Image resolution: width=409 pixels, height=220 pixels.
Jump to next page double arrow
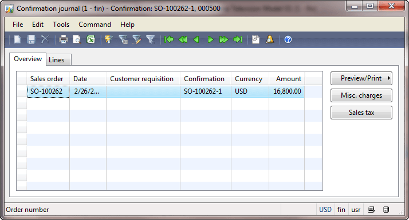pos(224,39)
